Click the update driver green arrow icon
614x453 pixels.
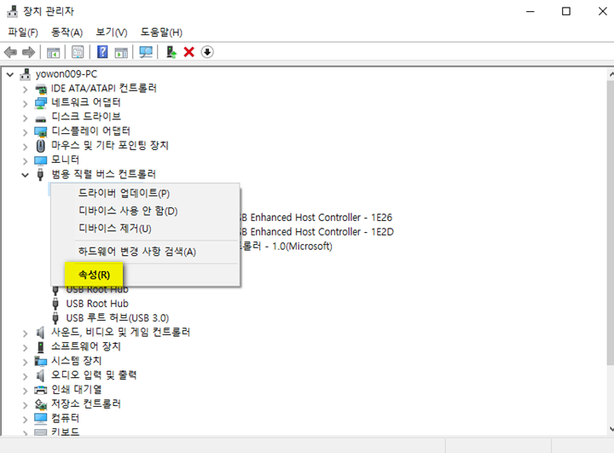coord(171,52)
